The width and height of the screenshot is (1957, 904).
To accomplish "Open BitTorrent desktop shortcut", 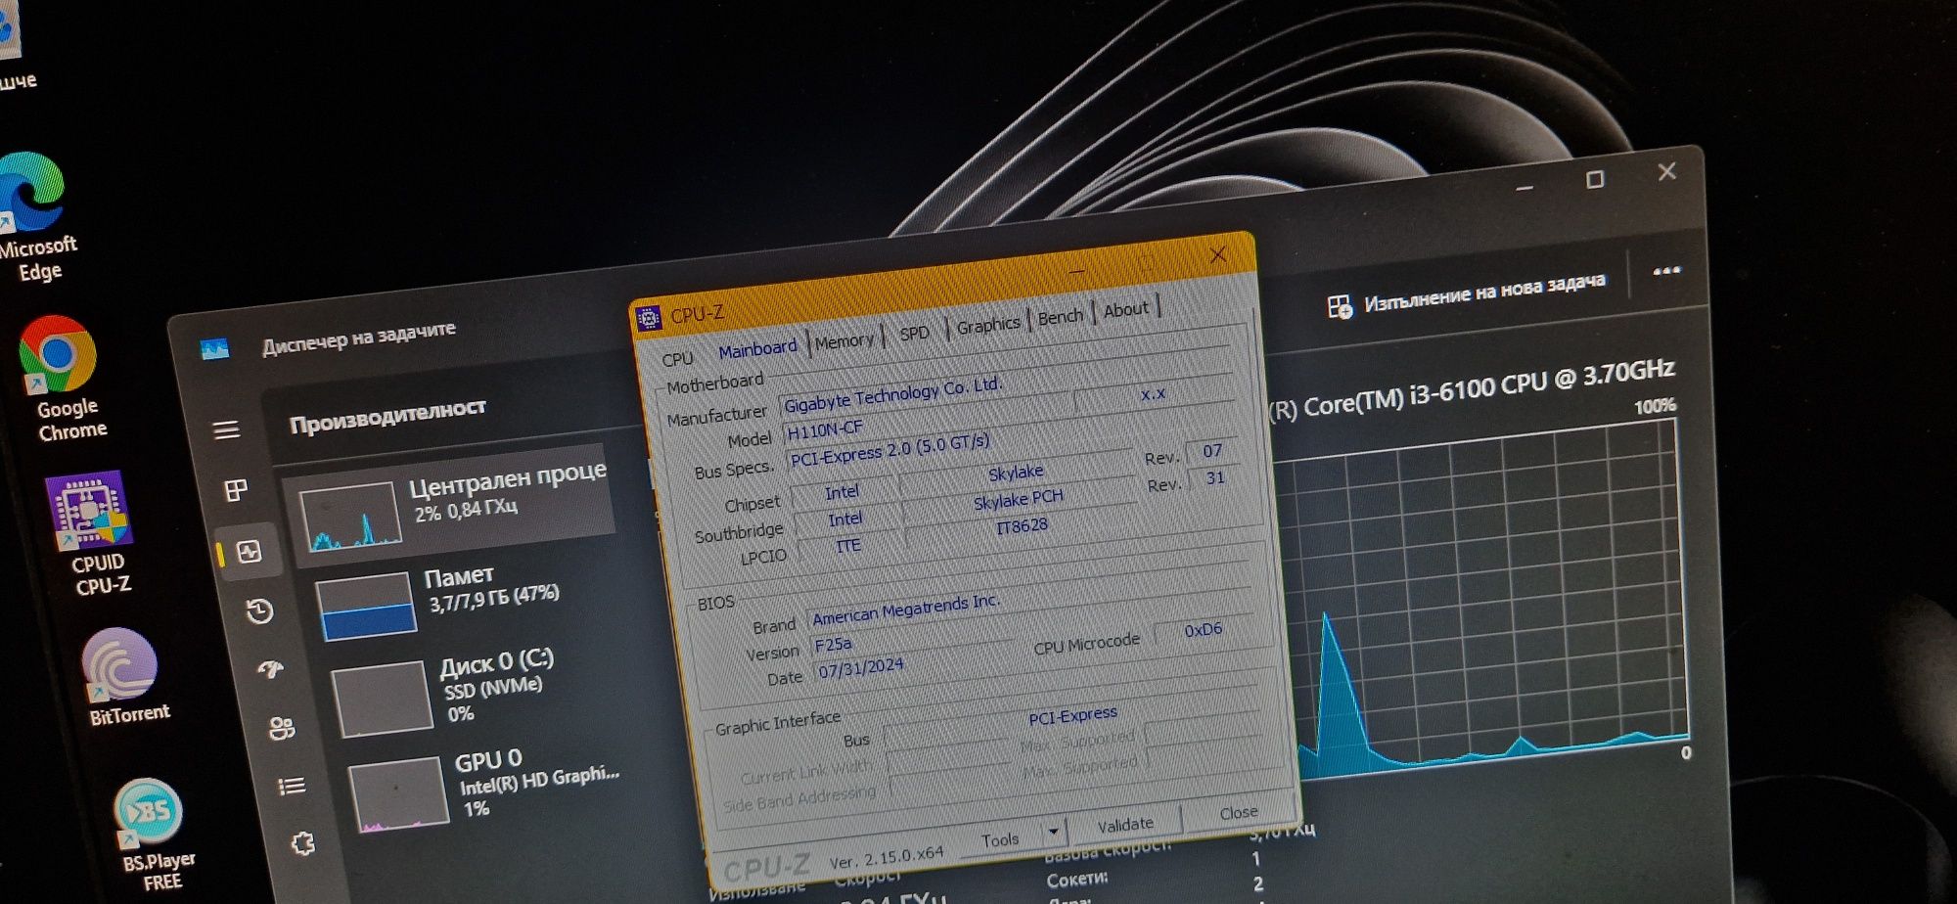I will tap(124, 677).
